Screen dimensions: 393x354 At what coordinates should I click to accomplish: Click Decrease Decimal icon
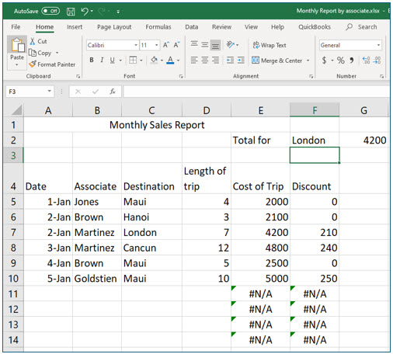[377, 61]
